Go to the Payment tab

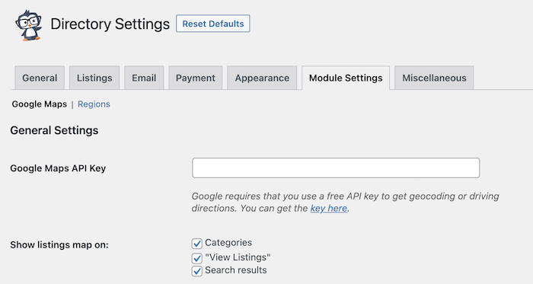tap(196, 78)
